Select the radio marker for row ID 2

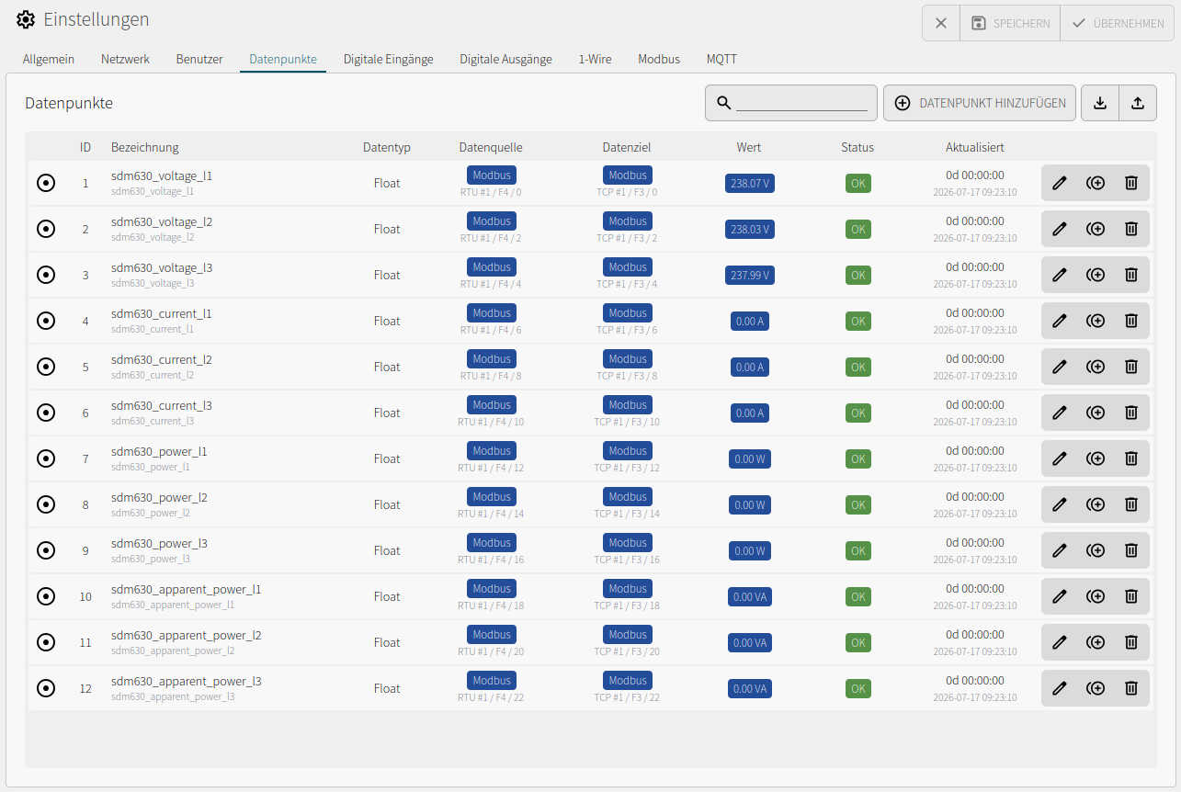(46, 229)
